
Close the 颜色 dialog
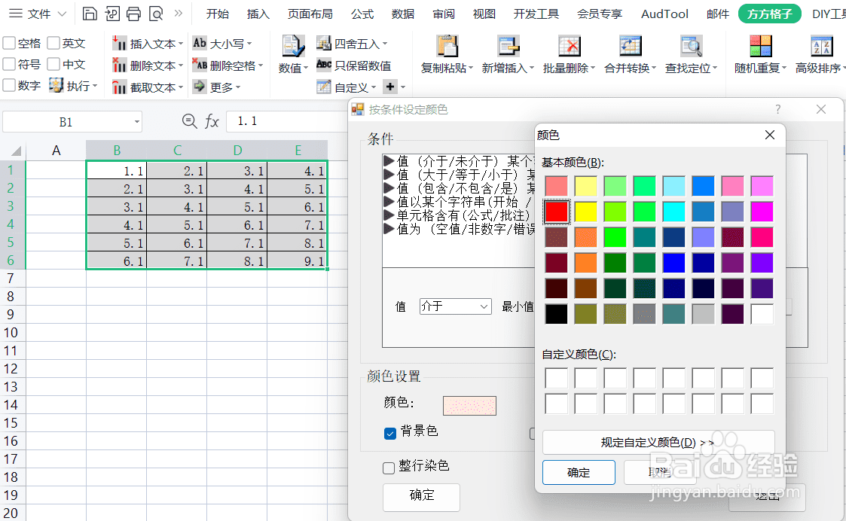[x=770, y=135]
